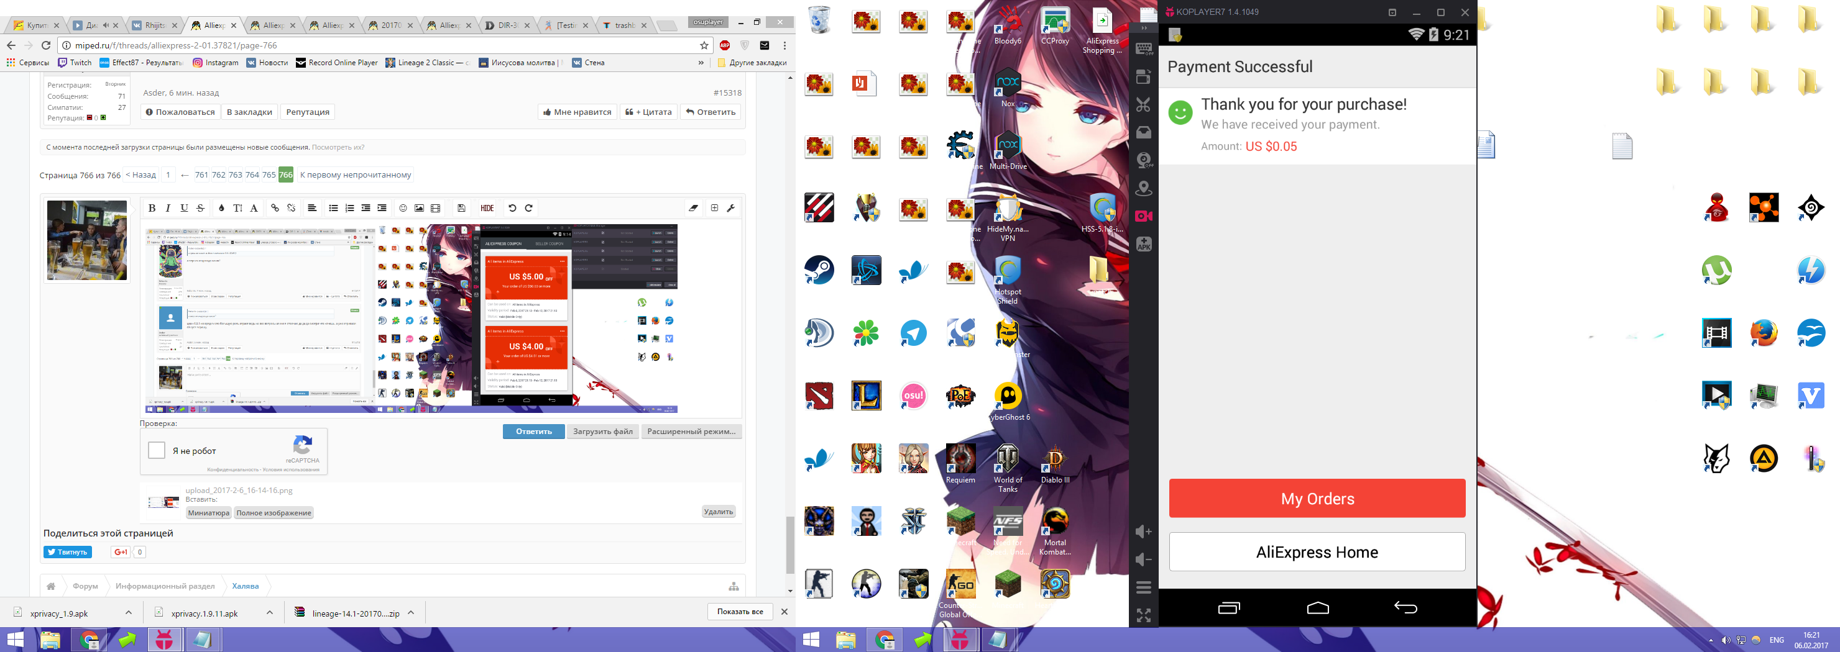Switch to the "[Testin" Chrome tab
The image size is (1840, 652).
[x=567, y=25]
